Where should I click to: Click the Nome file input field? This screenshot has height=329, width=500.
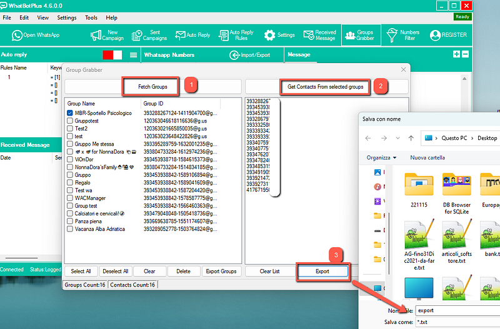tap(457, 310)
